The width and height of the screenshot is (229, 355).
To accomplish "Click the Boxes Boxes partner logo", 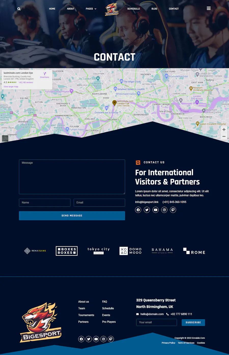I will point(67,251).
